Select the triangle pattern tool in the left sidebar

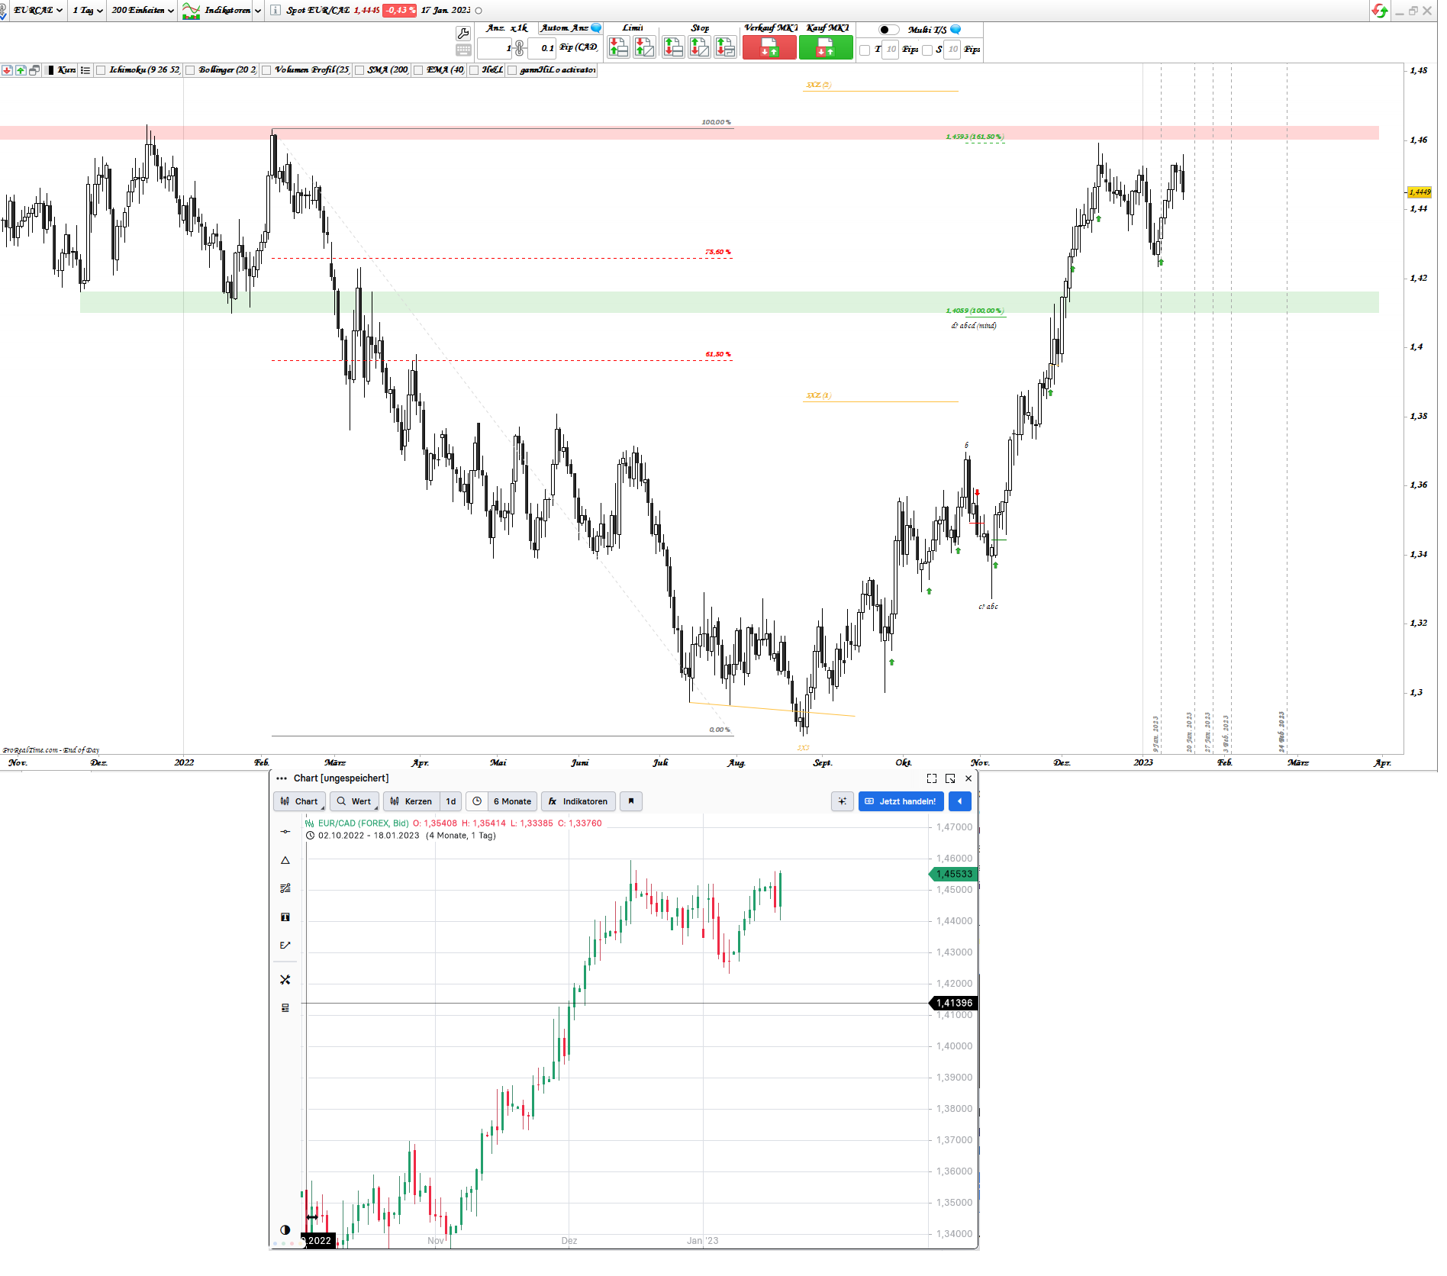click(285, 860)
